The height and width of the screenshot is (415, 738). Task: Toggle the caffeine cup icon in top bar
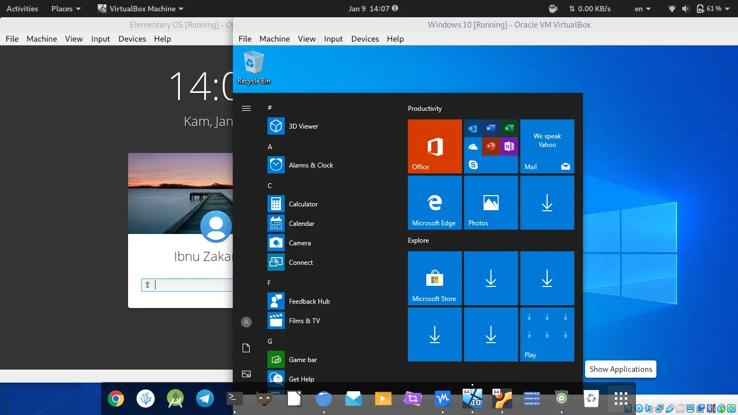pos(553,9)
